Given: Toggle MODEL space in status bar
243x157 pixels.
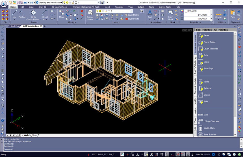Looking at the screenshot, I should click(x=199, y=154).
